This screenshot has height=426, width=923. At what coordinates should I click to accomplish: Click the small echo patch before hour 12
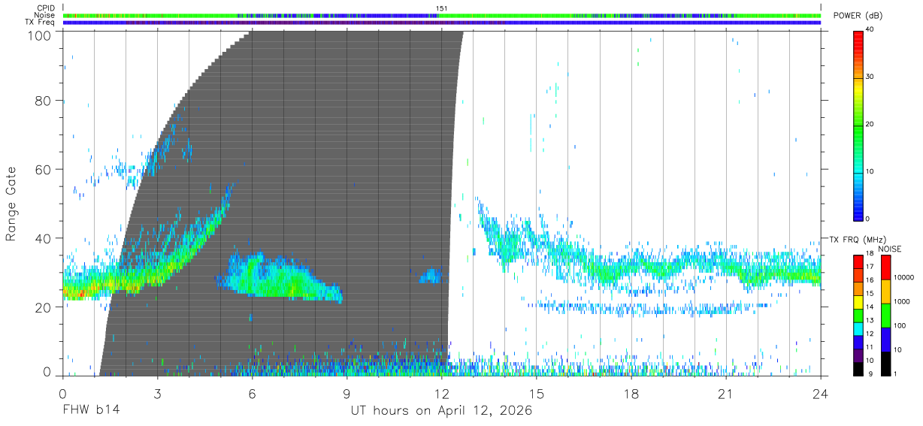point(431,276)
